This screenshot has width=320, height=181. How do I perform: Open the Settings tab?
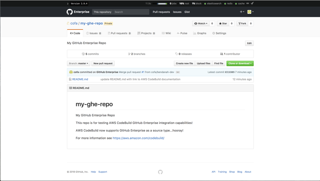pos(219,33)
